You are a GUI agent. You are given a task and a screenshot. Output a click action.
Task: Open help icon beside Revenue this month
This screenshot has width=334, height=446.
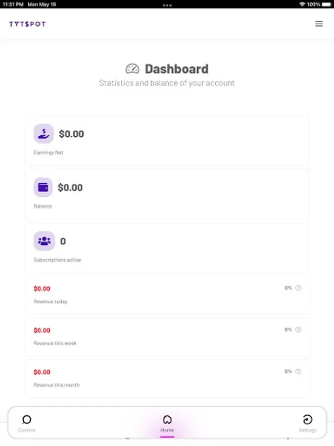click(x=298, y=371)
